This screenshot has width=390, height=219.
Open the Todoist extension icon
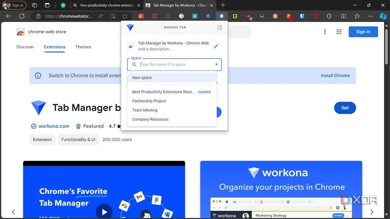point(141,16)
